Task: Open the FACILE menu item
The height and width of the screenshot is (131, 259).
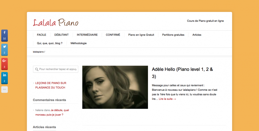Action: 41,35
